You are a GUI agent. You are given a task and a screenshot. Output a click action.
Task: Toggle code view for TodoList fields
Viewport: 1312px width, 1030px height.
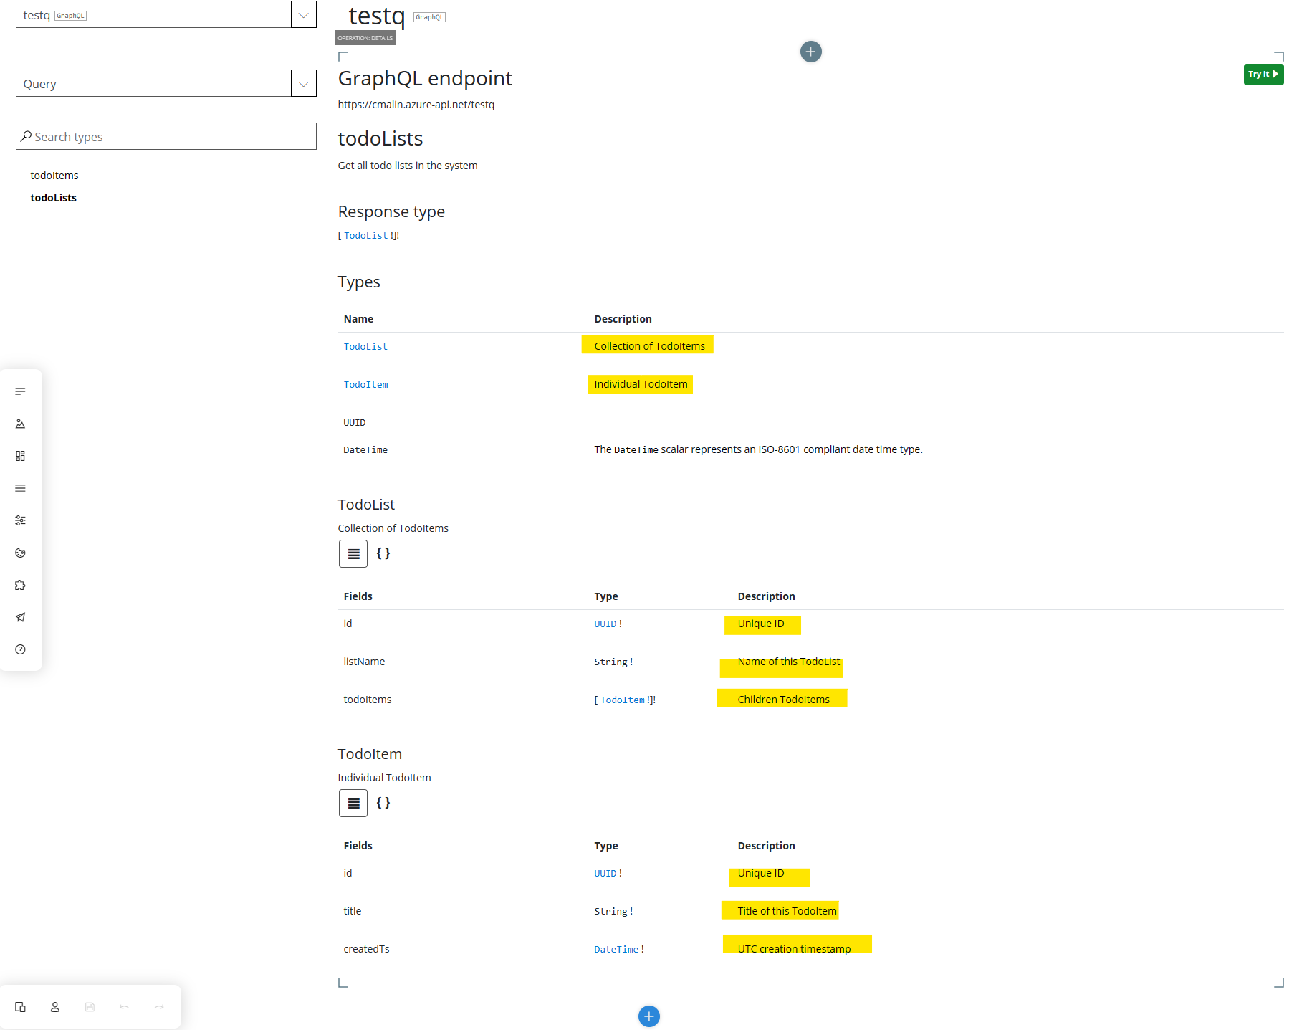tap(383, 553)
